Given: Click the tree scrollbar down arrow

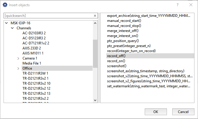Looking at the screenshot, I should [x=95, y=101].
